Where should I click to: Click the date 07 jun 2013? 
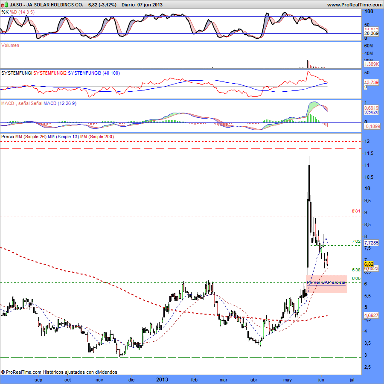(x=150, y=5)
